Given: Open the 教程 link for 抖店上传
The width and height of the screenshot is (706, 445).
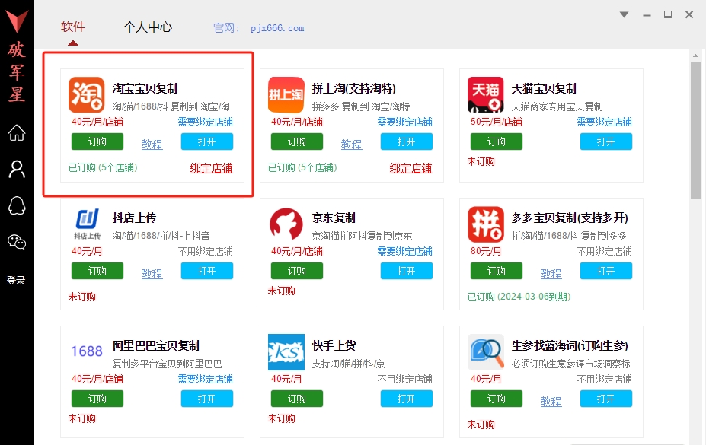Looking at the screenshot, I should pos(152,273).
